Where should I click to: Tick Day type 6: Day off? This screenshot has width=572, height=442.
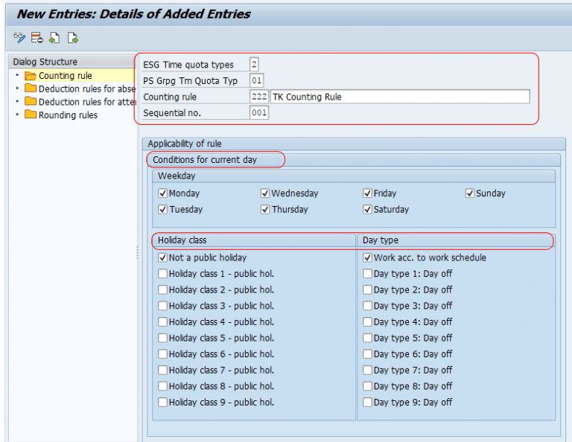tap(367, 353)
